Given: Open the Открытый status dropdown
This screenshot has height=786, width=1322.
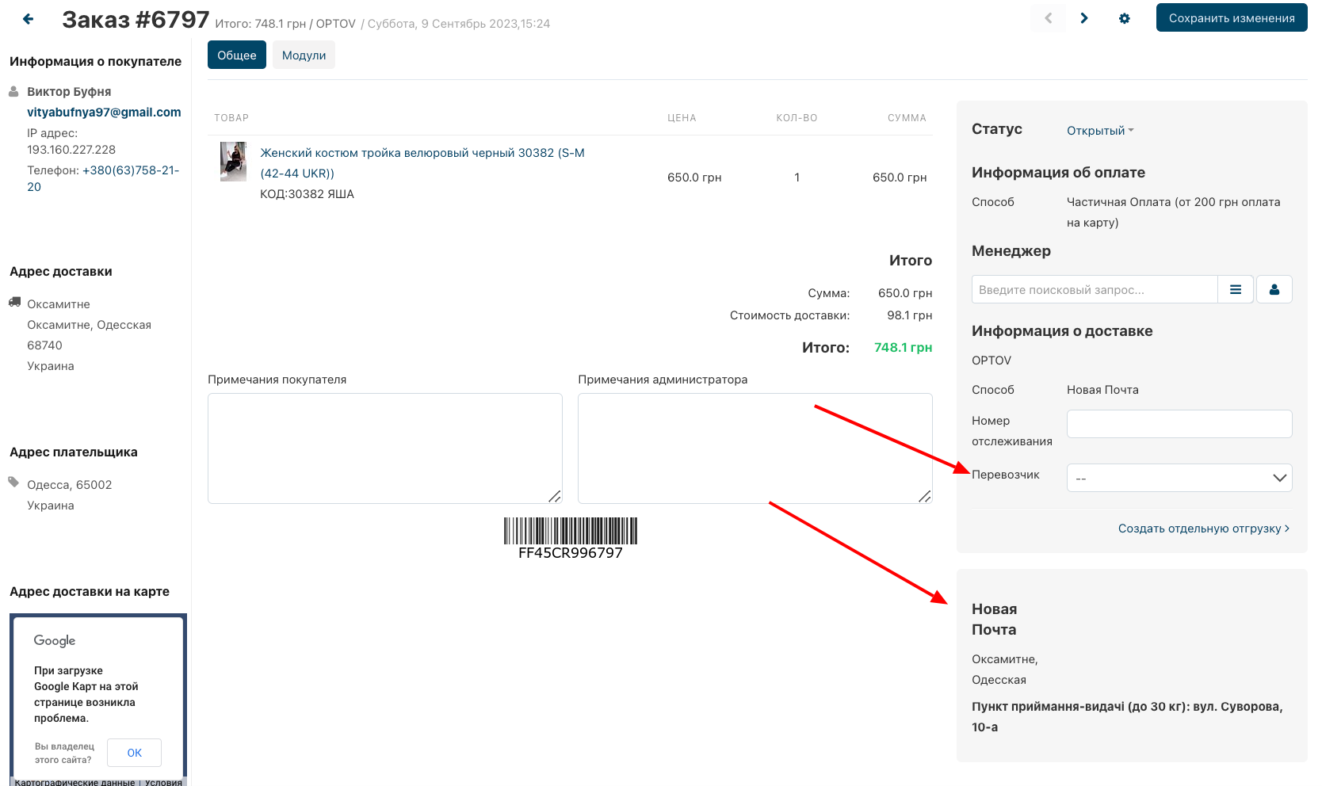Looking at the screenshot, I should point(1099,131).
